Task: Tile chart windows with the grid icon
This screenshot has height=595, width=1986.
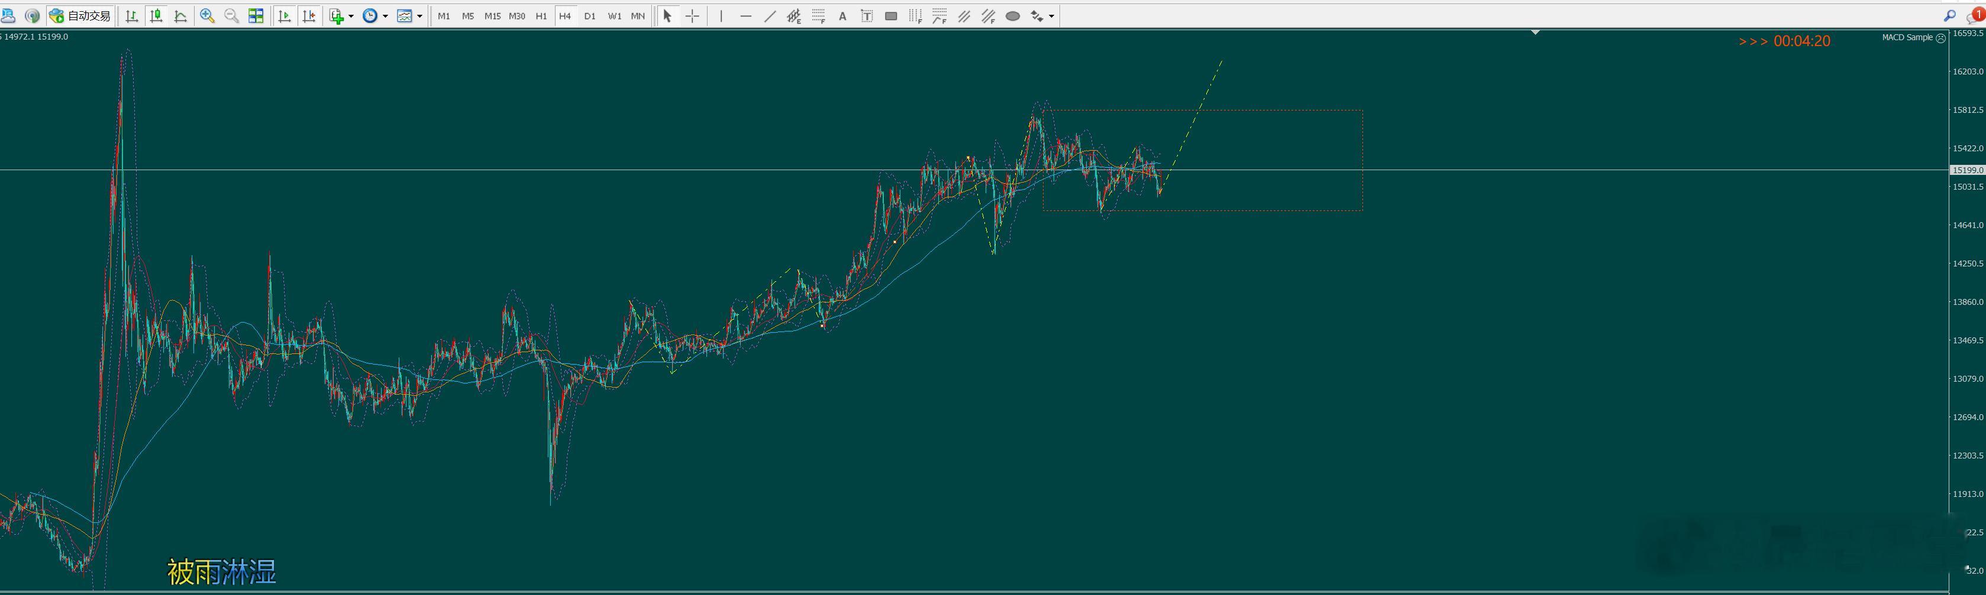Action: point(256,15)
